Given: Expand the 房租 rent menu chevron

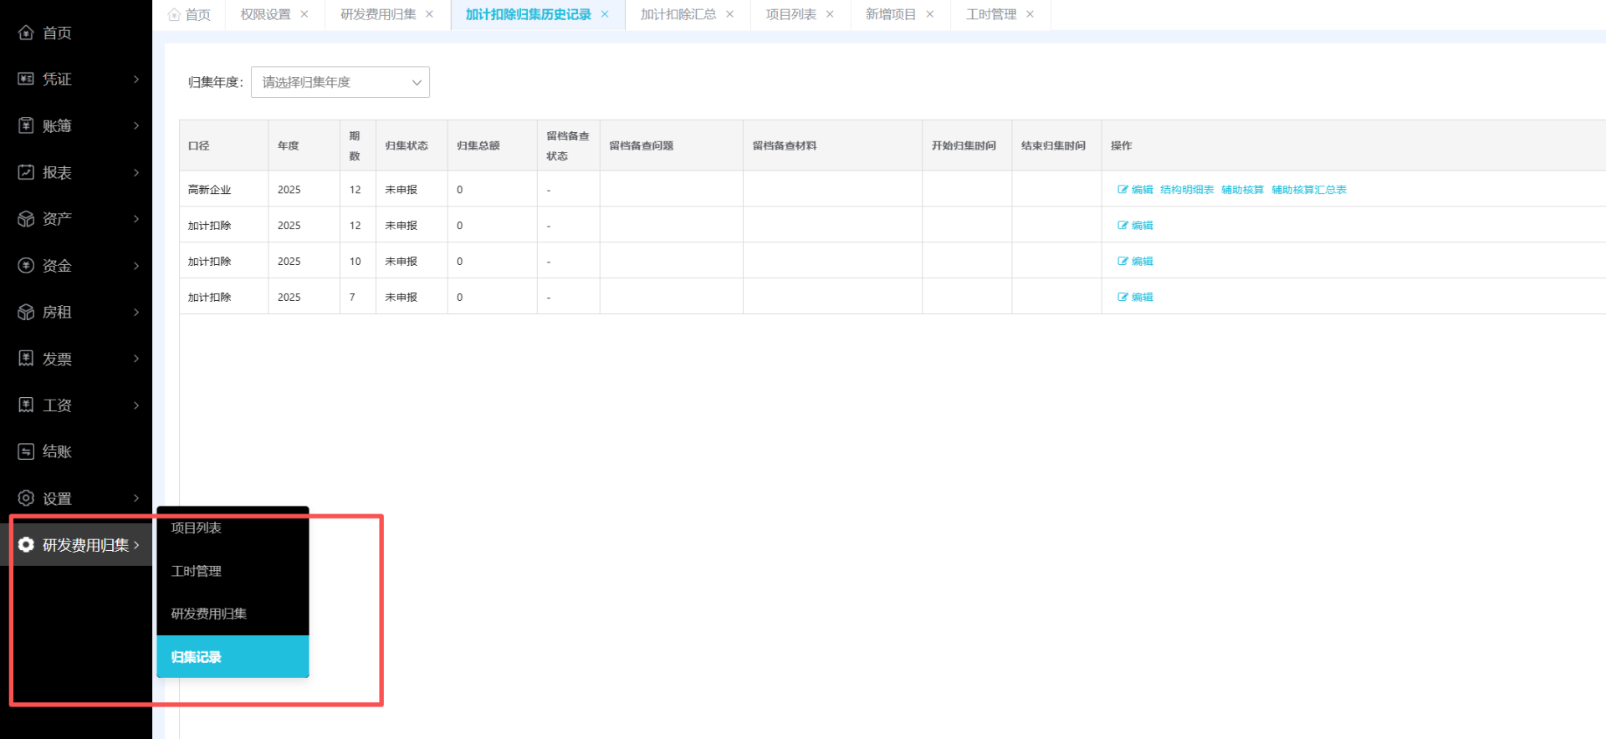Looking at the screenshot, I should 136,312.
